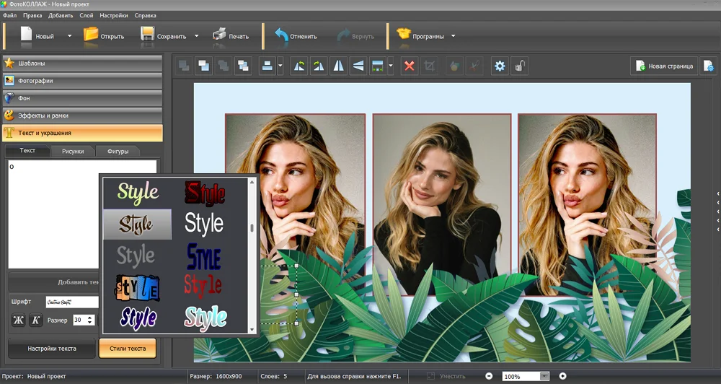Open the zoom 100% combo box
Viewport: 721px width, 384px height.
[x=526, y=376]
